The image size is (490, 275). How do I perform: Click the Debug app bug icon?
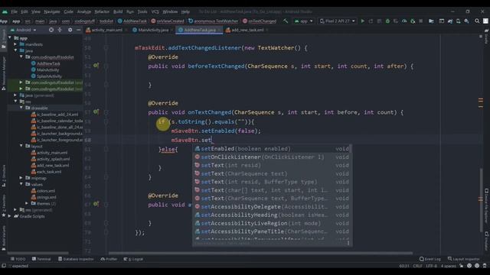387,21
